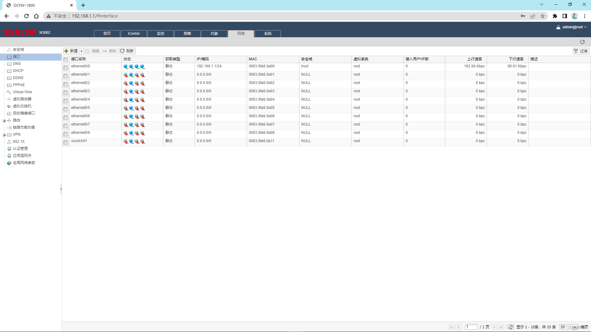Go to last page pagination icon
This screenshot has width=591, height=332.
(501, 327)
